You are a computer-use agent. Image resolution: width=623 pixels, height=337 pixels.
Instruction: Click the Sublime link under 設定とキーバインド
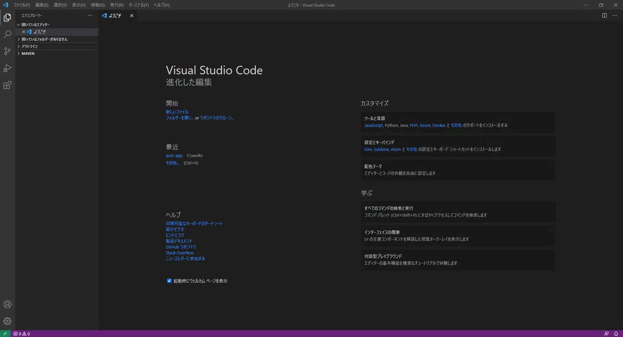point(381,149)
